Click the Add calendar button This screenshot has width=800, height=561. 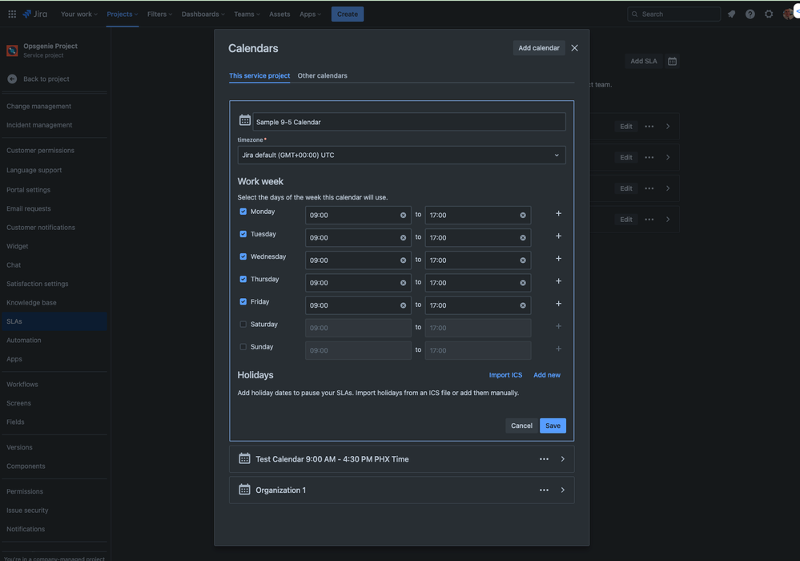539,48
